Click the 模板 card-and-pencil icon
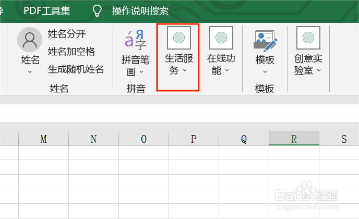Screen dimensions: 359x219 [265, 41]
